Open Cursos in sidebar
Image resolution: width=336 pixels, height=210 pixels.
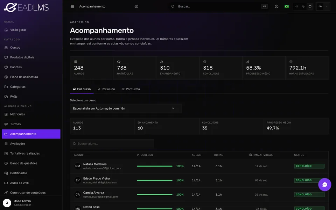coord(31,48)
